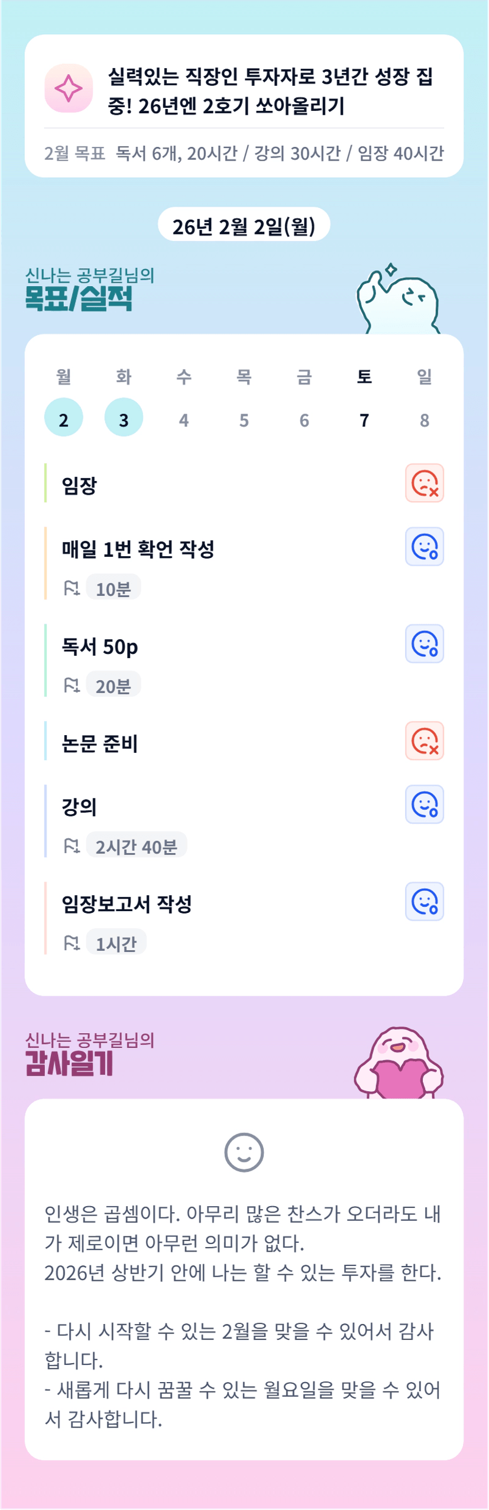Select Saturday the 7th in week row
The image size is (489, 1510).
click(364, 419)
